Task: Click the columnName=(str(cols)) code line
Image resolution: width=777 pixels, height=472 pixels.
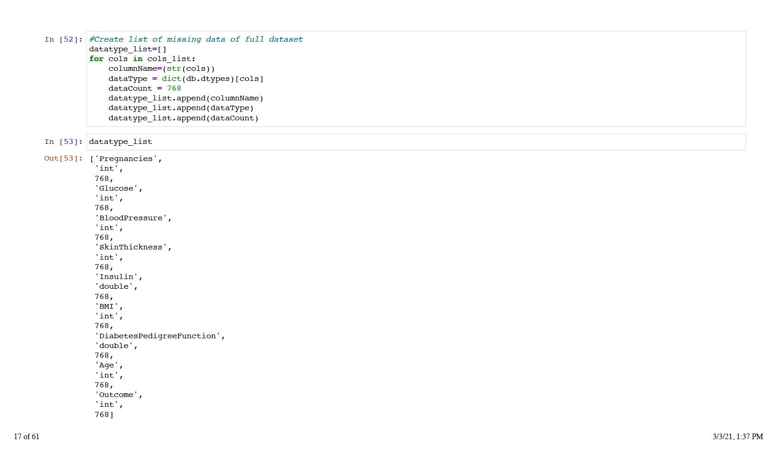Action: point(161,68)
